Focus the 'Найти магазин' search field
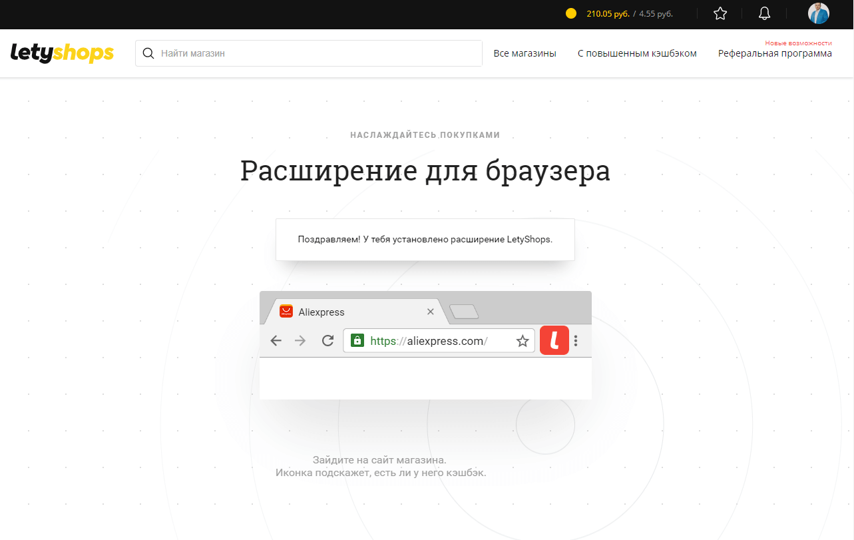Image resolution: width=854 pixels, height=540 pixels. click(309, 53)
